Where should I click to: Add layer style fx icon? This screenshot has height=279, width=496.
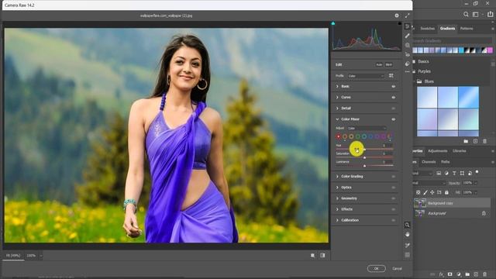441,274
